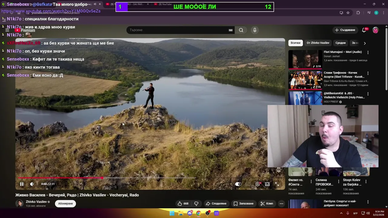Viewport: 388px width, 218px height.
Task: Open more actions ellipsis under the video
Action: [281, 203]
